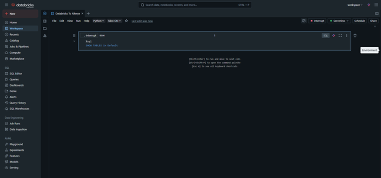The height and width of the screenshot is (178, 381).
Task: Open the workspace switcher dropdown
Action: 355,5
